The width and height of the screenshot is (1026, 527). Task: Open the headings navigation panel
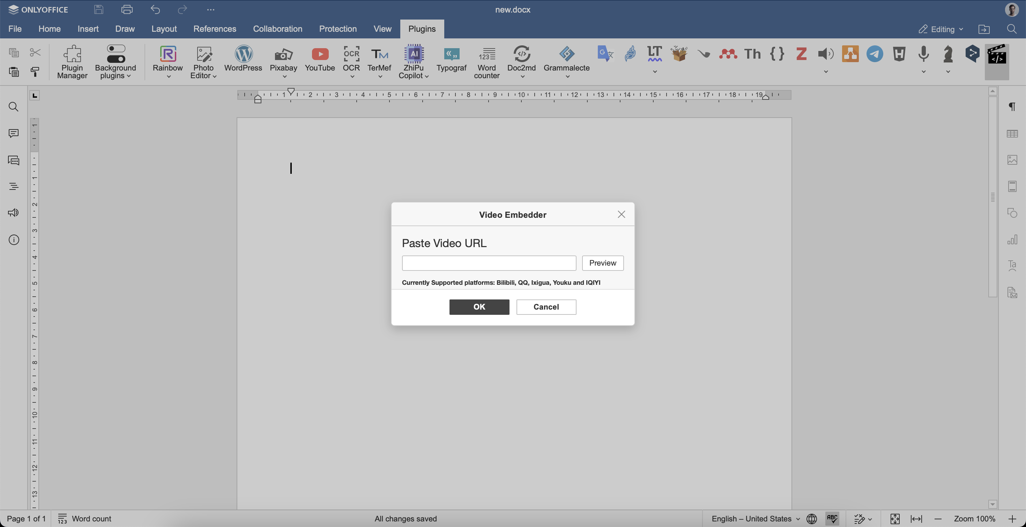(x=14, y=186)
